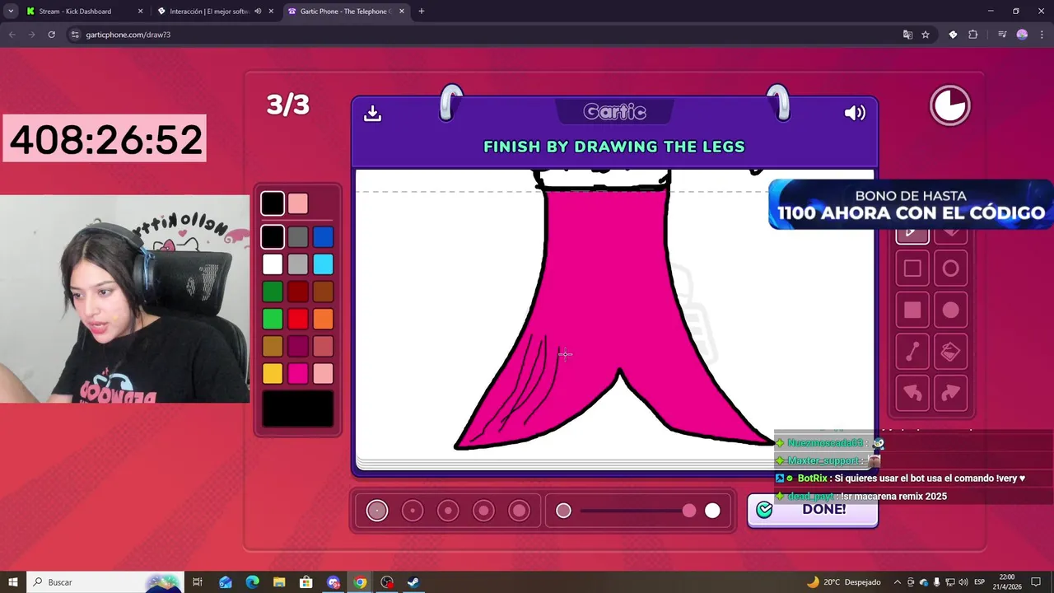
Task: Mute the Gartic sound speaker icon
Action: point(855,113)
